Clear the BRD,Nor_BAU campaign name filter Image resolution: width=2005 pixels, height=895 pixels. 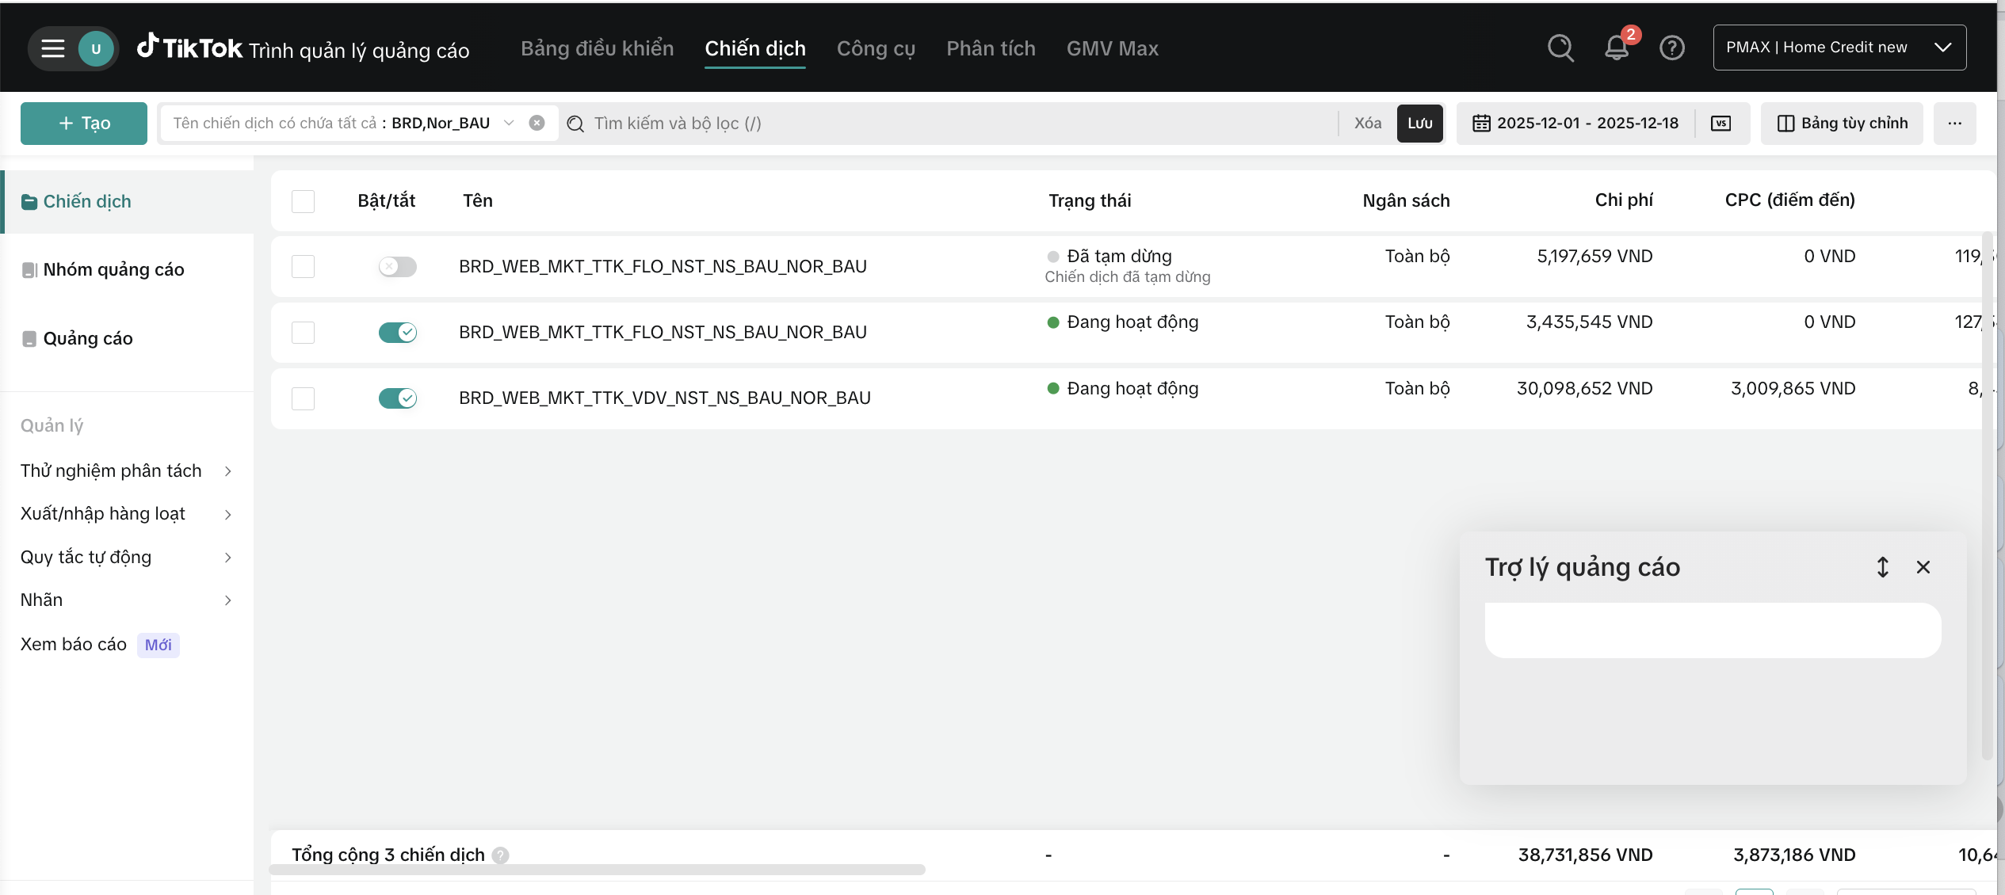[537, 124]
